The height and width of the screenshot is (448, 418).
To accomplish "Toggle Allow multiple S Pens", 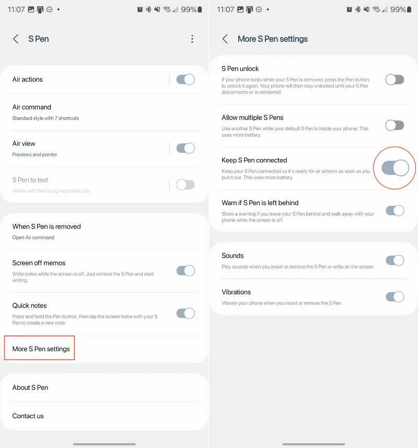I will coord(394,125).
